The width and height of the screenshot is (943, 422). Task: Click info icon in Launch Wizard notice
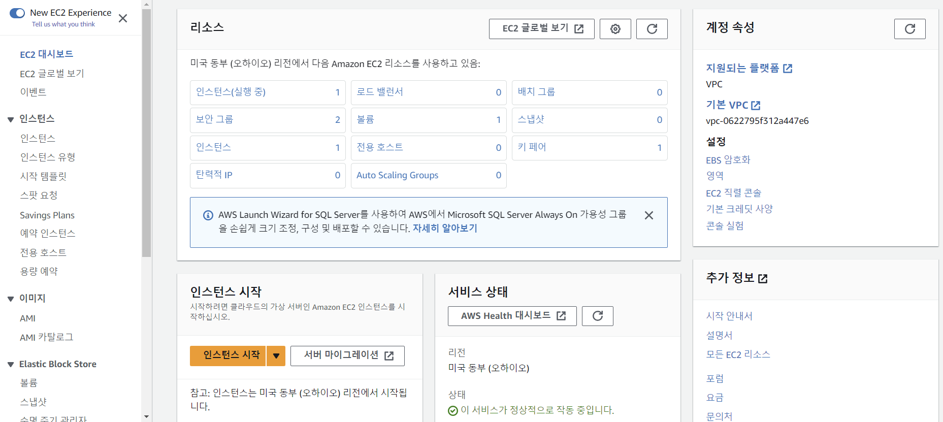[x=208, y=215]
